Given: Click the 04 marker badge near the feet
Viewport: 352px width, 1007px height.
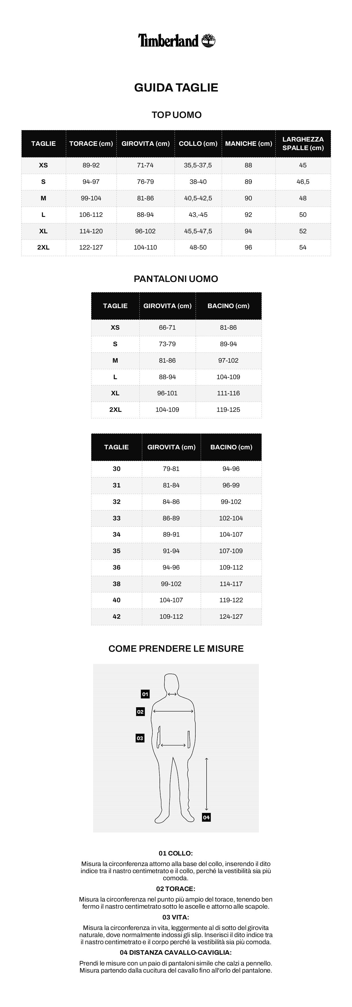Looking at the screenshot, I should pyautogui.click(x=206, y=817).
